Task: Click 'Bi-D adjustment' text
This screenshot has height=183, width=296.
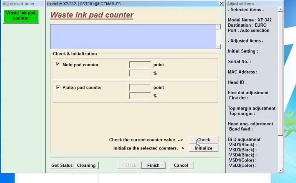Action: tap(244, 139)
